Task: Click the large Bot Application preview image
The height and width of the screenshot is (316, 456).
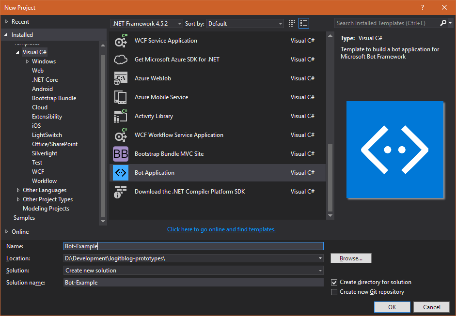Action: click(395, 150)
